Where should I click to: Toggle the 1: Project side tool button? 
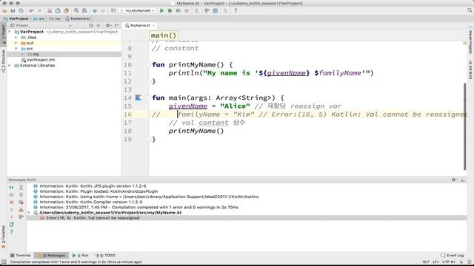(3, 34)
